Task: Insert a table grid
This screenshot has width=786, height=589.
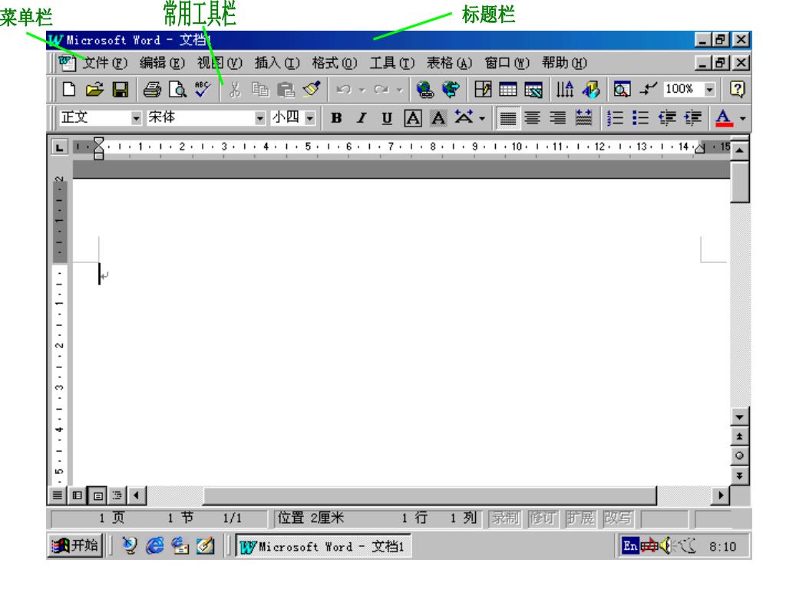Action: click(x=508, y=90)
